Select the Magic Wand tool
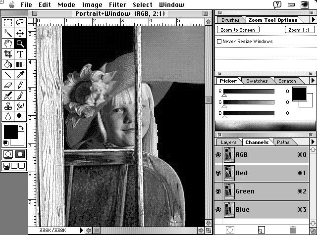 8,33
